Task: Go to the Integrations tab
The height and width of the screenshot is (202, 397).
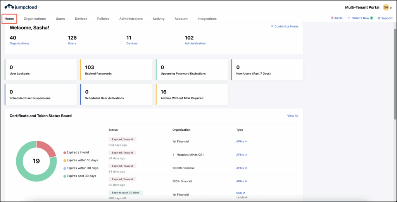Action: pyautogui.click(x=207, y=19)
